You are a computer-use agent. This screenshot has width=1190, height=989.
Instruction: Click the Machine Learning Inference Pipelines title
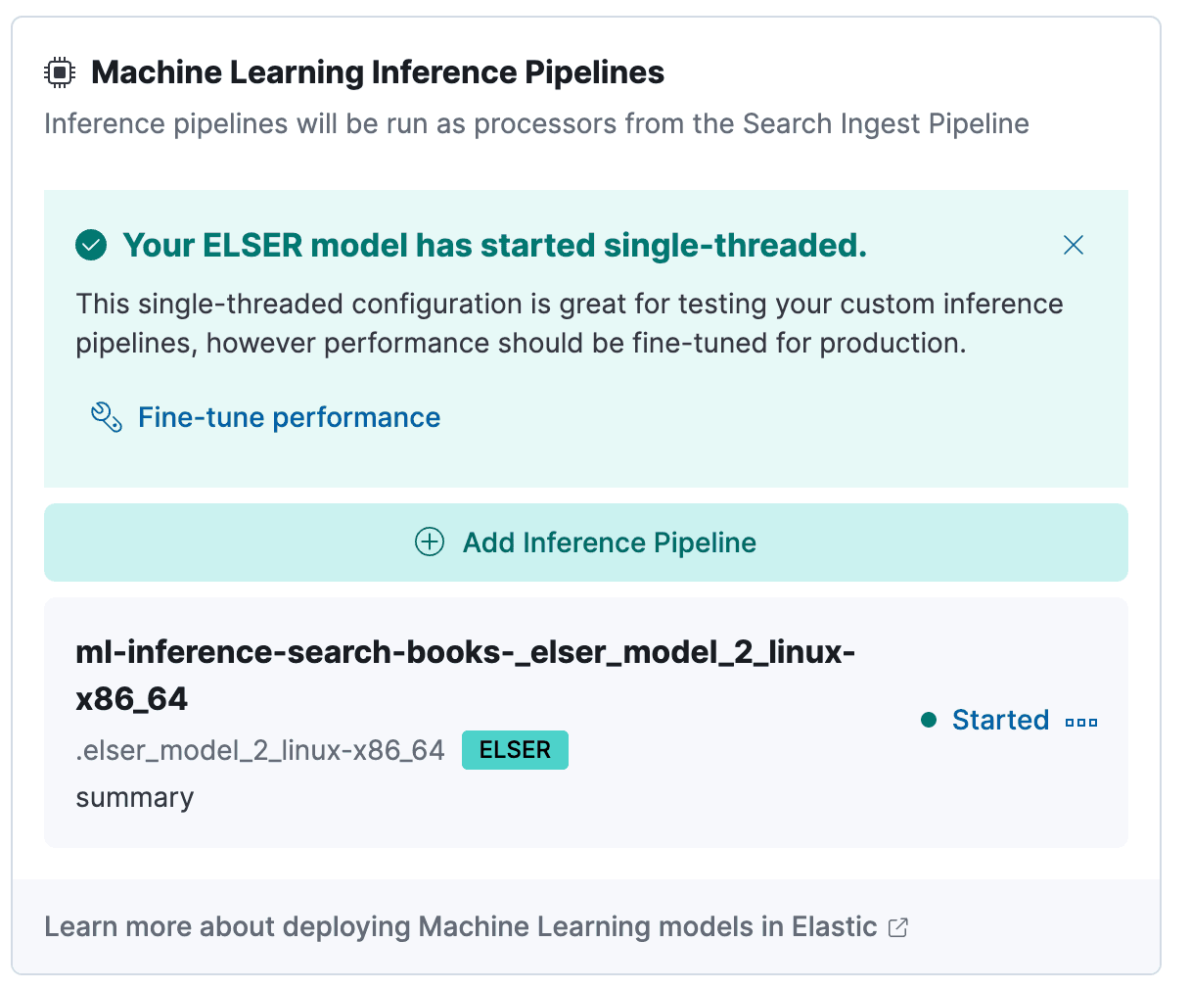click(378, 71)
